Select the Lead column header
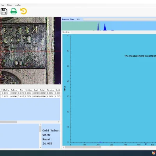156x156 pixels. pos(36,90)
